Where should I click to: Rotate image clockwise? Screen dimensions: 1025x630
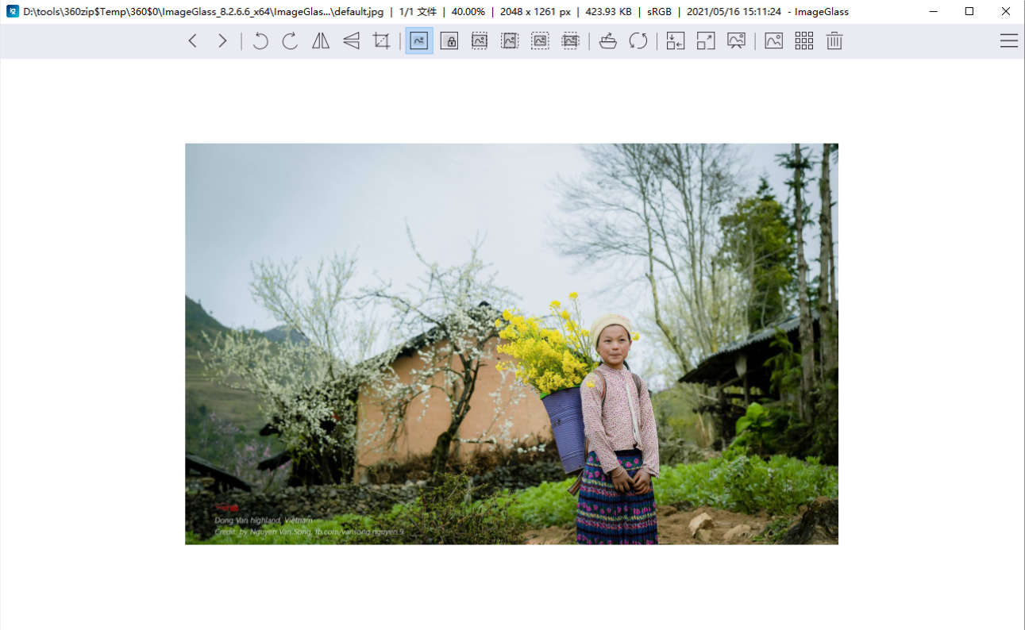click(x=290, y=41)
